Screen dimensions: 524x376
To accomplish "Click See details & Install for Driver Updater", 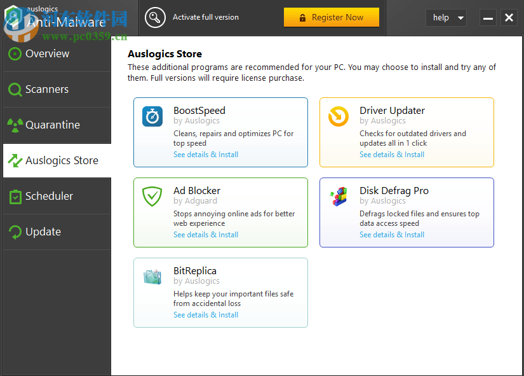I will (x=391, y=154).
